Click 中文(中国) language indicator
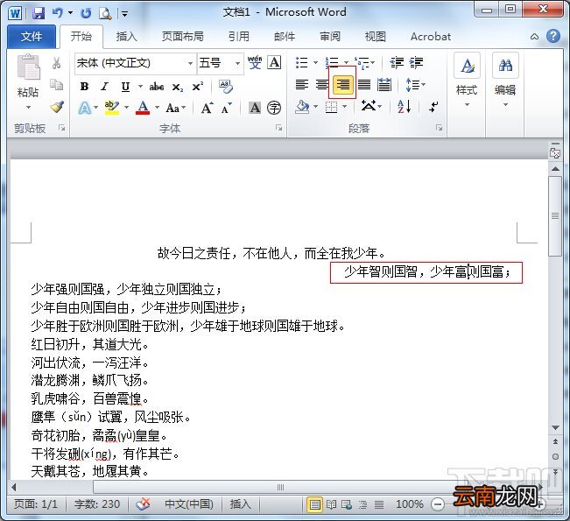 click(x=189, y=503)
